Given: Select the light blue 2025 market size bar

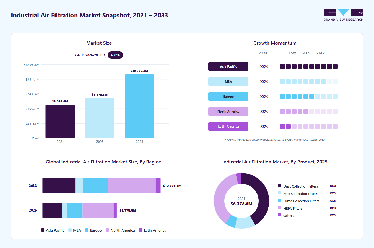Looking at the screenshot, I should 100,118.
